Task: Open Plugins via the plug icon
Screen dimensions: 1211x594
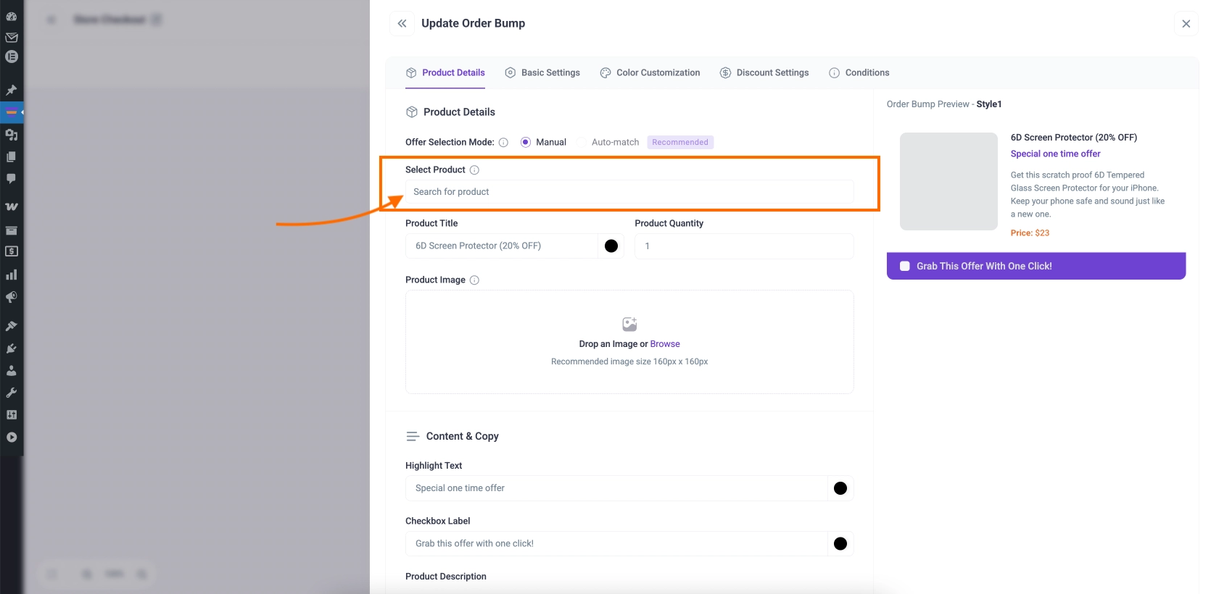Action: tap(12, 348)
